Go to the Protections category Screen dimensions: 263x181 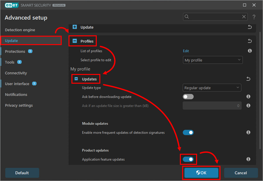(x=15, y=52)
